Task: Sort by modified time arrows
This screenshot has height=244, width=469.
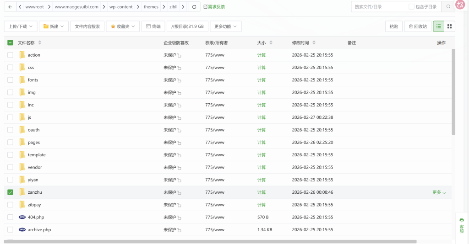Action: [314, 42]
